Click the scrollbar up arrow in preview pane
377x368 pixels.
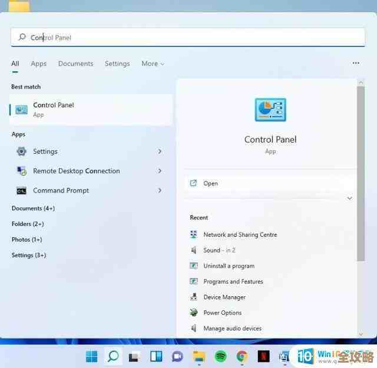tap(361, 82)
